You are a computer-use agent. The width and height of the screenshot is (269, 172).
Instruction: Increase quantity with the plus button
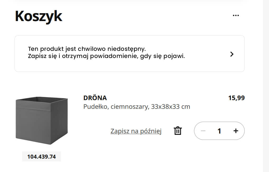[236, 131]
